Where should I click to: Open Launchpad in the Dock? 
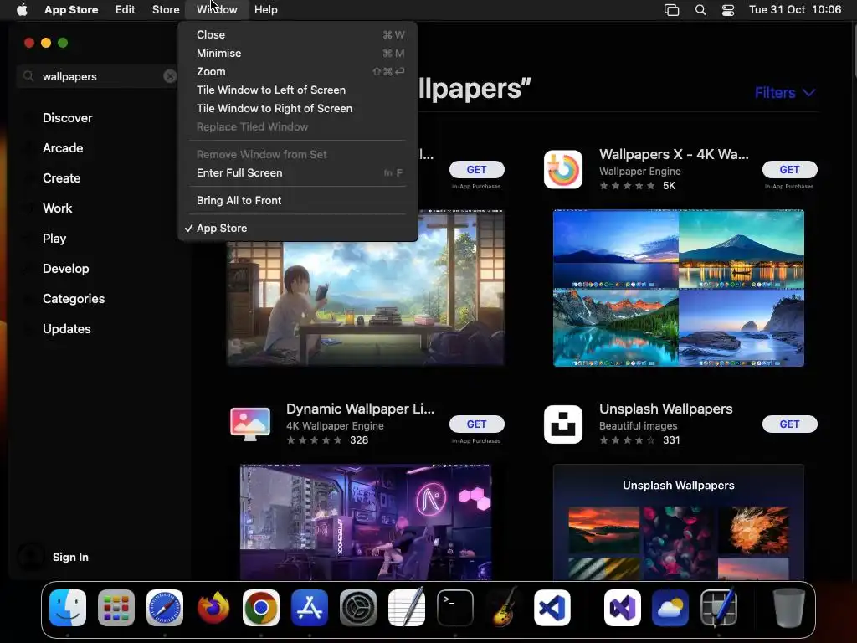point(115,608)
